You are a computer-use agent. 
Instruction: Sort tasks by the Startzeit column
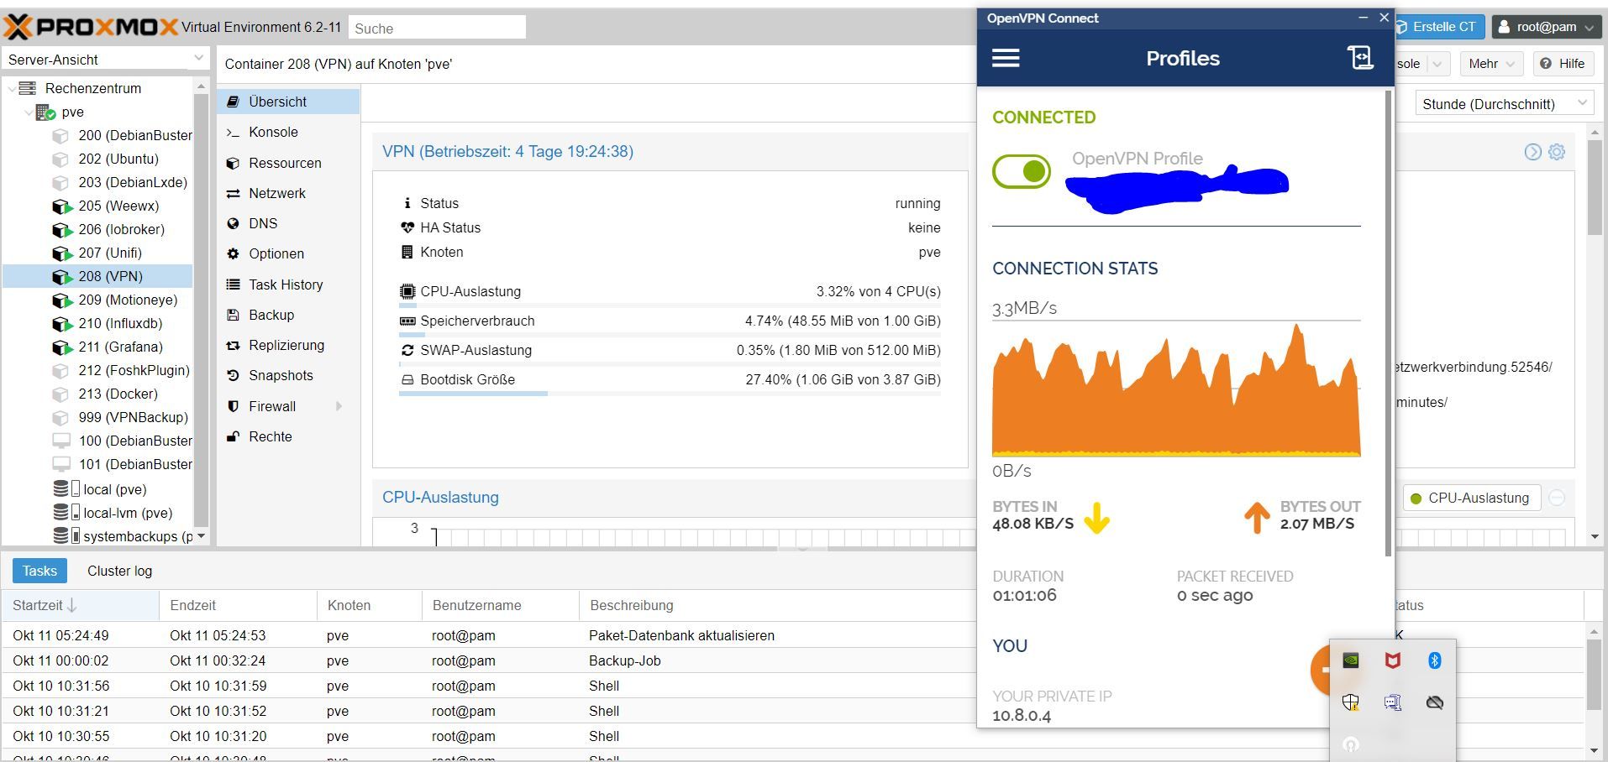click(x=81, y=605)
